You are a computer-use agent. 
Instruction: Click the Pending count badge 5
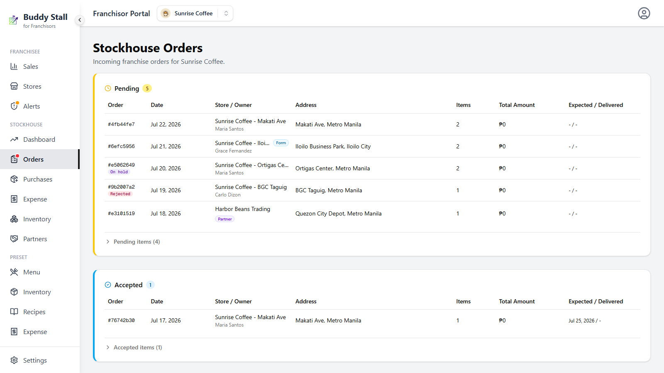(x=147, y=88)
